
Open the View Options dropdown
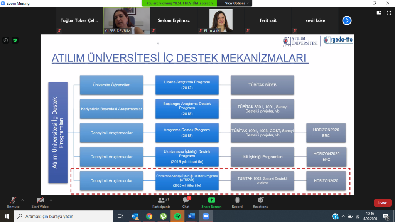pos(237,3)
